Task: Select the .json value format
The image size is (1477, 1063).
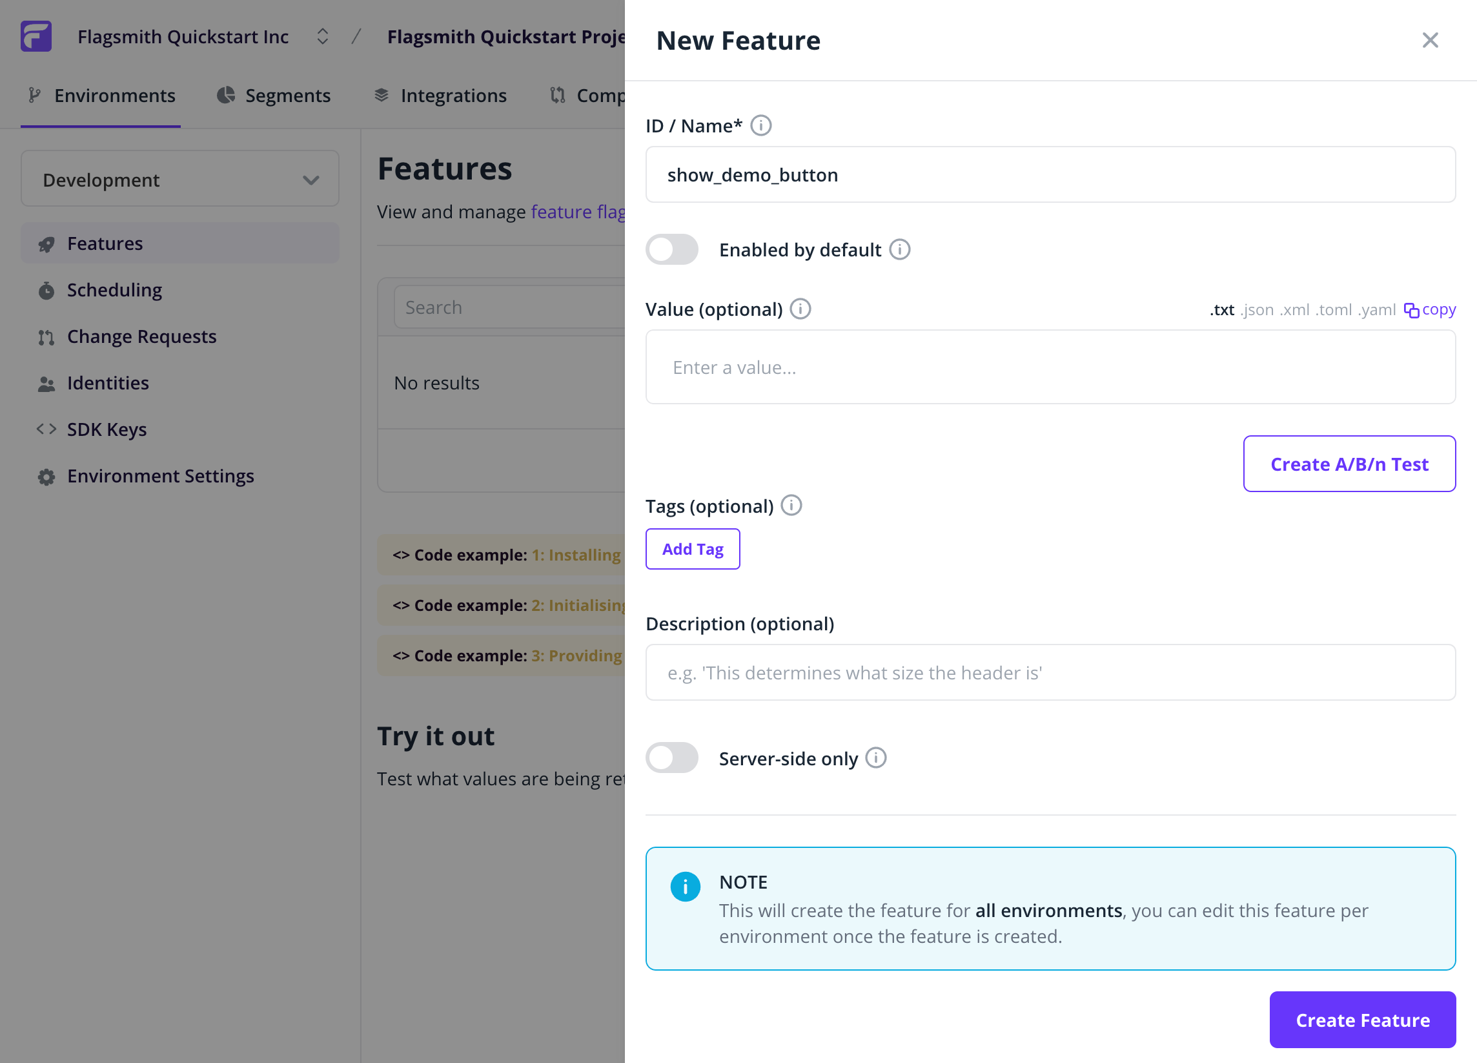Action: click(x=1257, y=310)
